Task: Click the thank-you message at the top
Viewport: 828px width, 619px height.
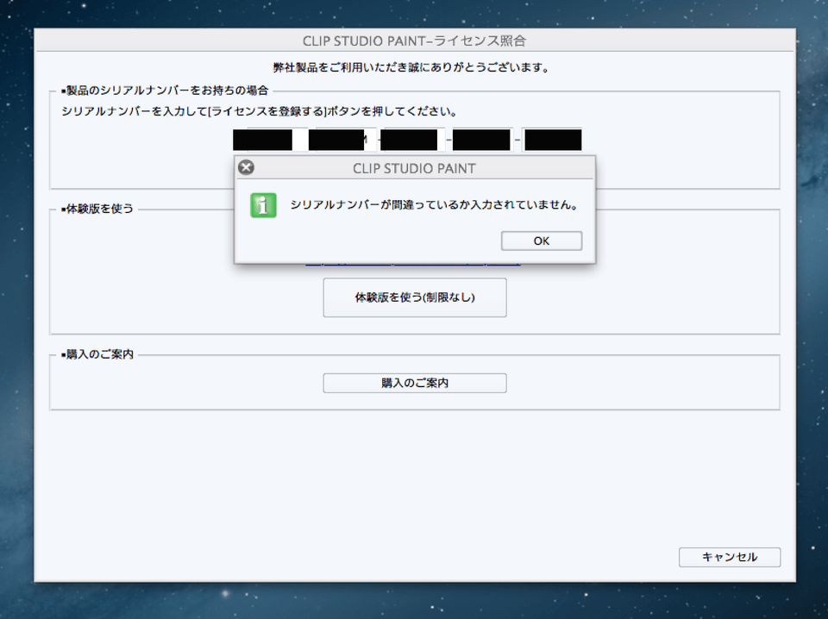Action: click(414, 67)
